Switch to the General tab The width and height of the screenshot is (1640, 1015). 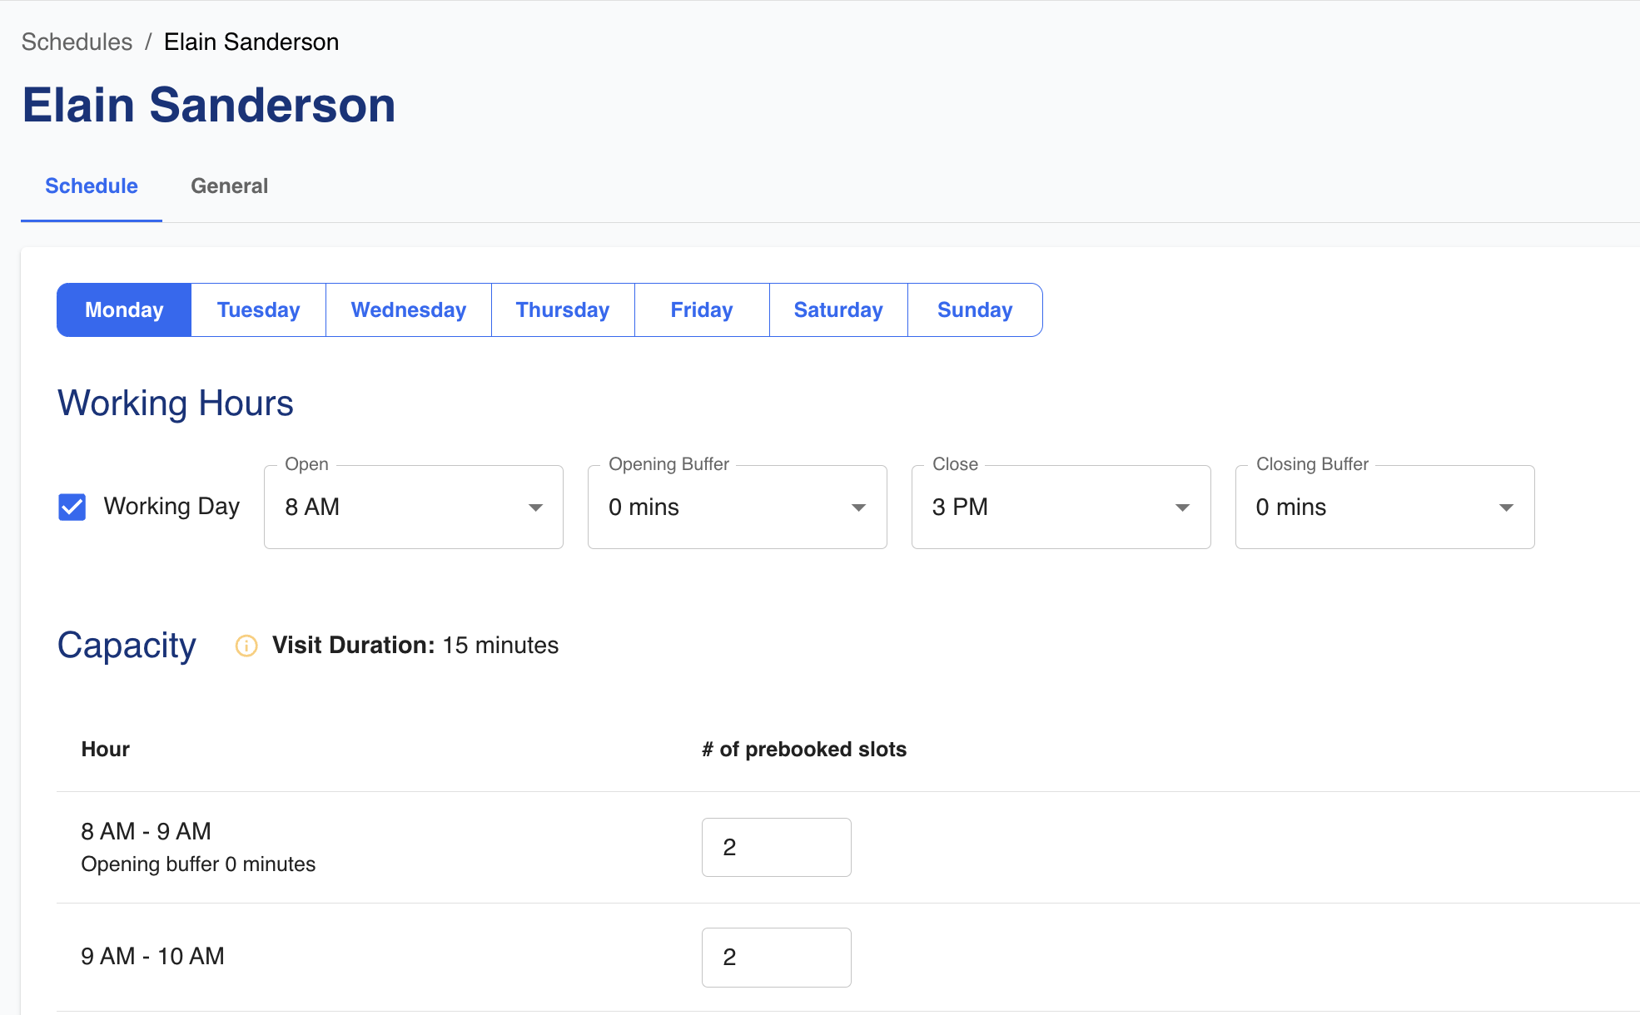(229, 186)
